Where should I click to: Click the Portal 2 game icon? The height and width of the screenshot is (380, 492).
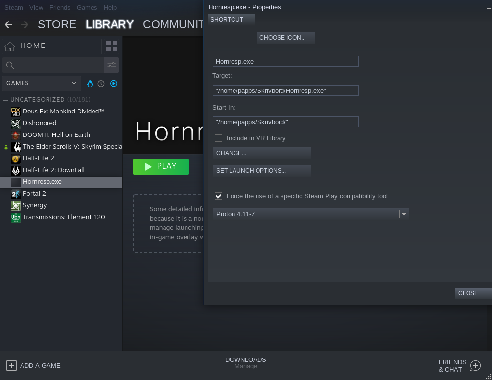15,194
